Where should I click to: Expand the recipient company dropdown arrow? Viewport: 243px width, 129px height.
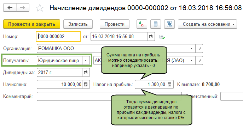click(192, 60)
